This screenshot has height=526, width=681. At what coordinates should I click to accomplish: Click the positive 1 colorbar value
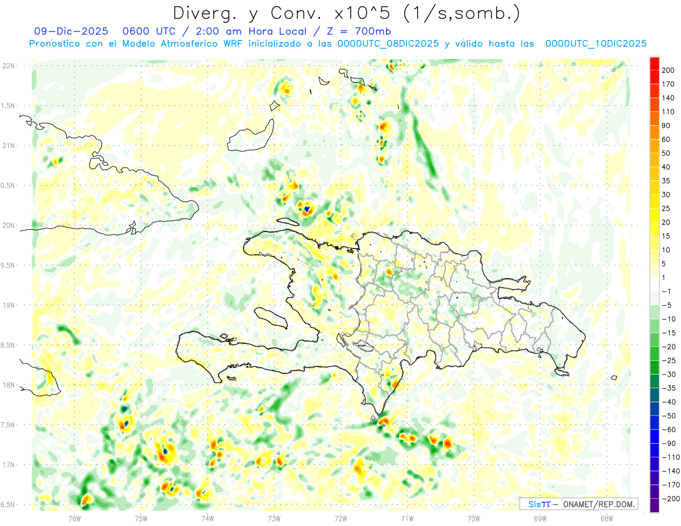click(x=664, y=277)
